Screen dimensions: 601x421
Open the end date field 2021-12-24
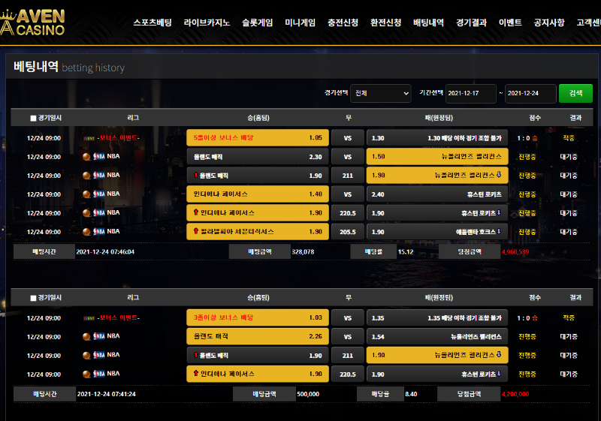coord(530,93)
